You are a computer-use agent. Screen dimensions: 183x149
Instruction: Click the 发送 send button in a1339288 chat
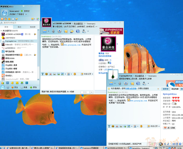pos(85,92)
